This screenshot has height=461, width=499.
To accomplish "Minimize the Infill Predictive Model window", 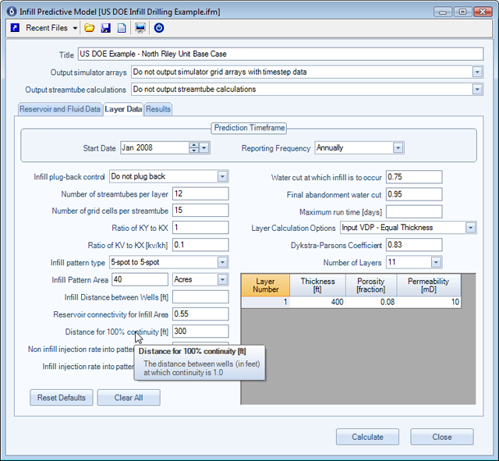I will click(443, 12).
